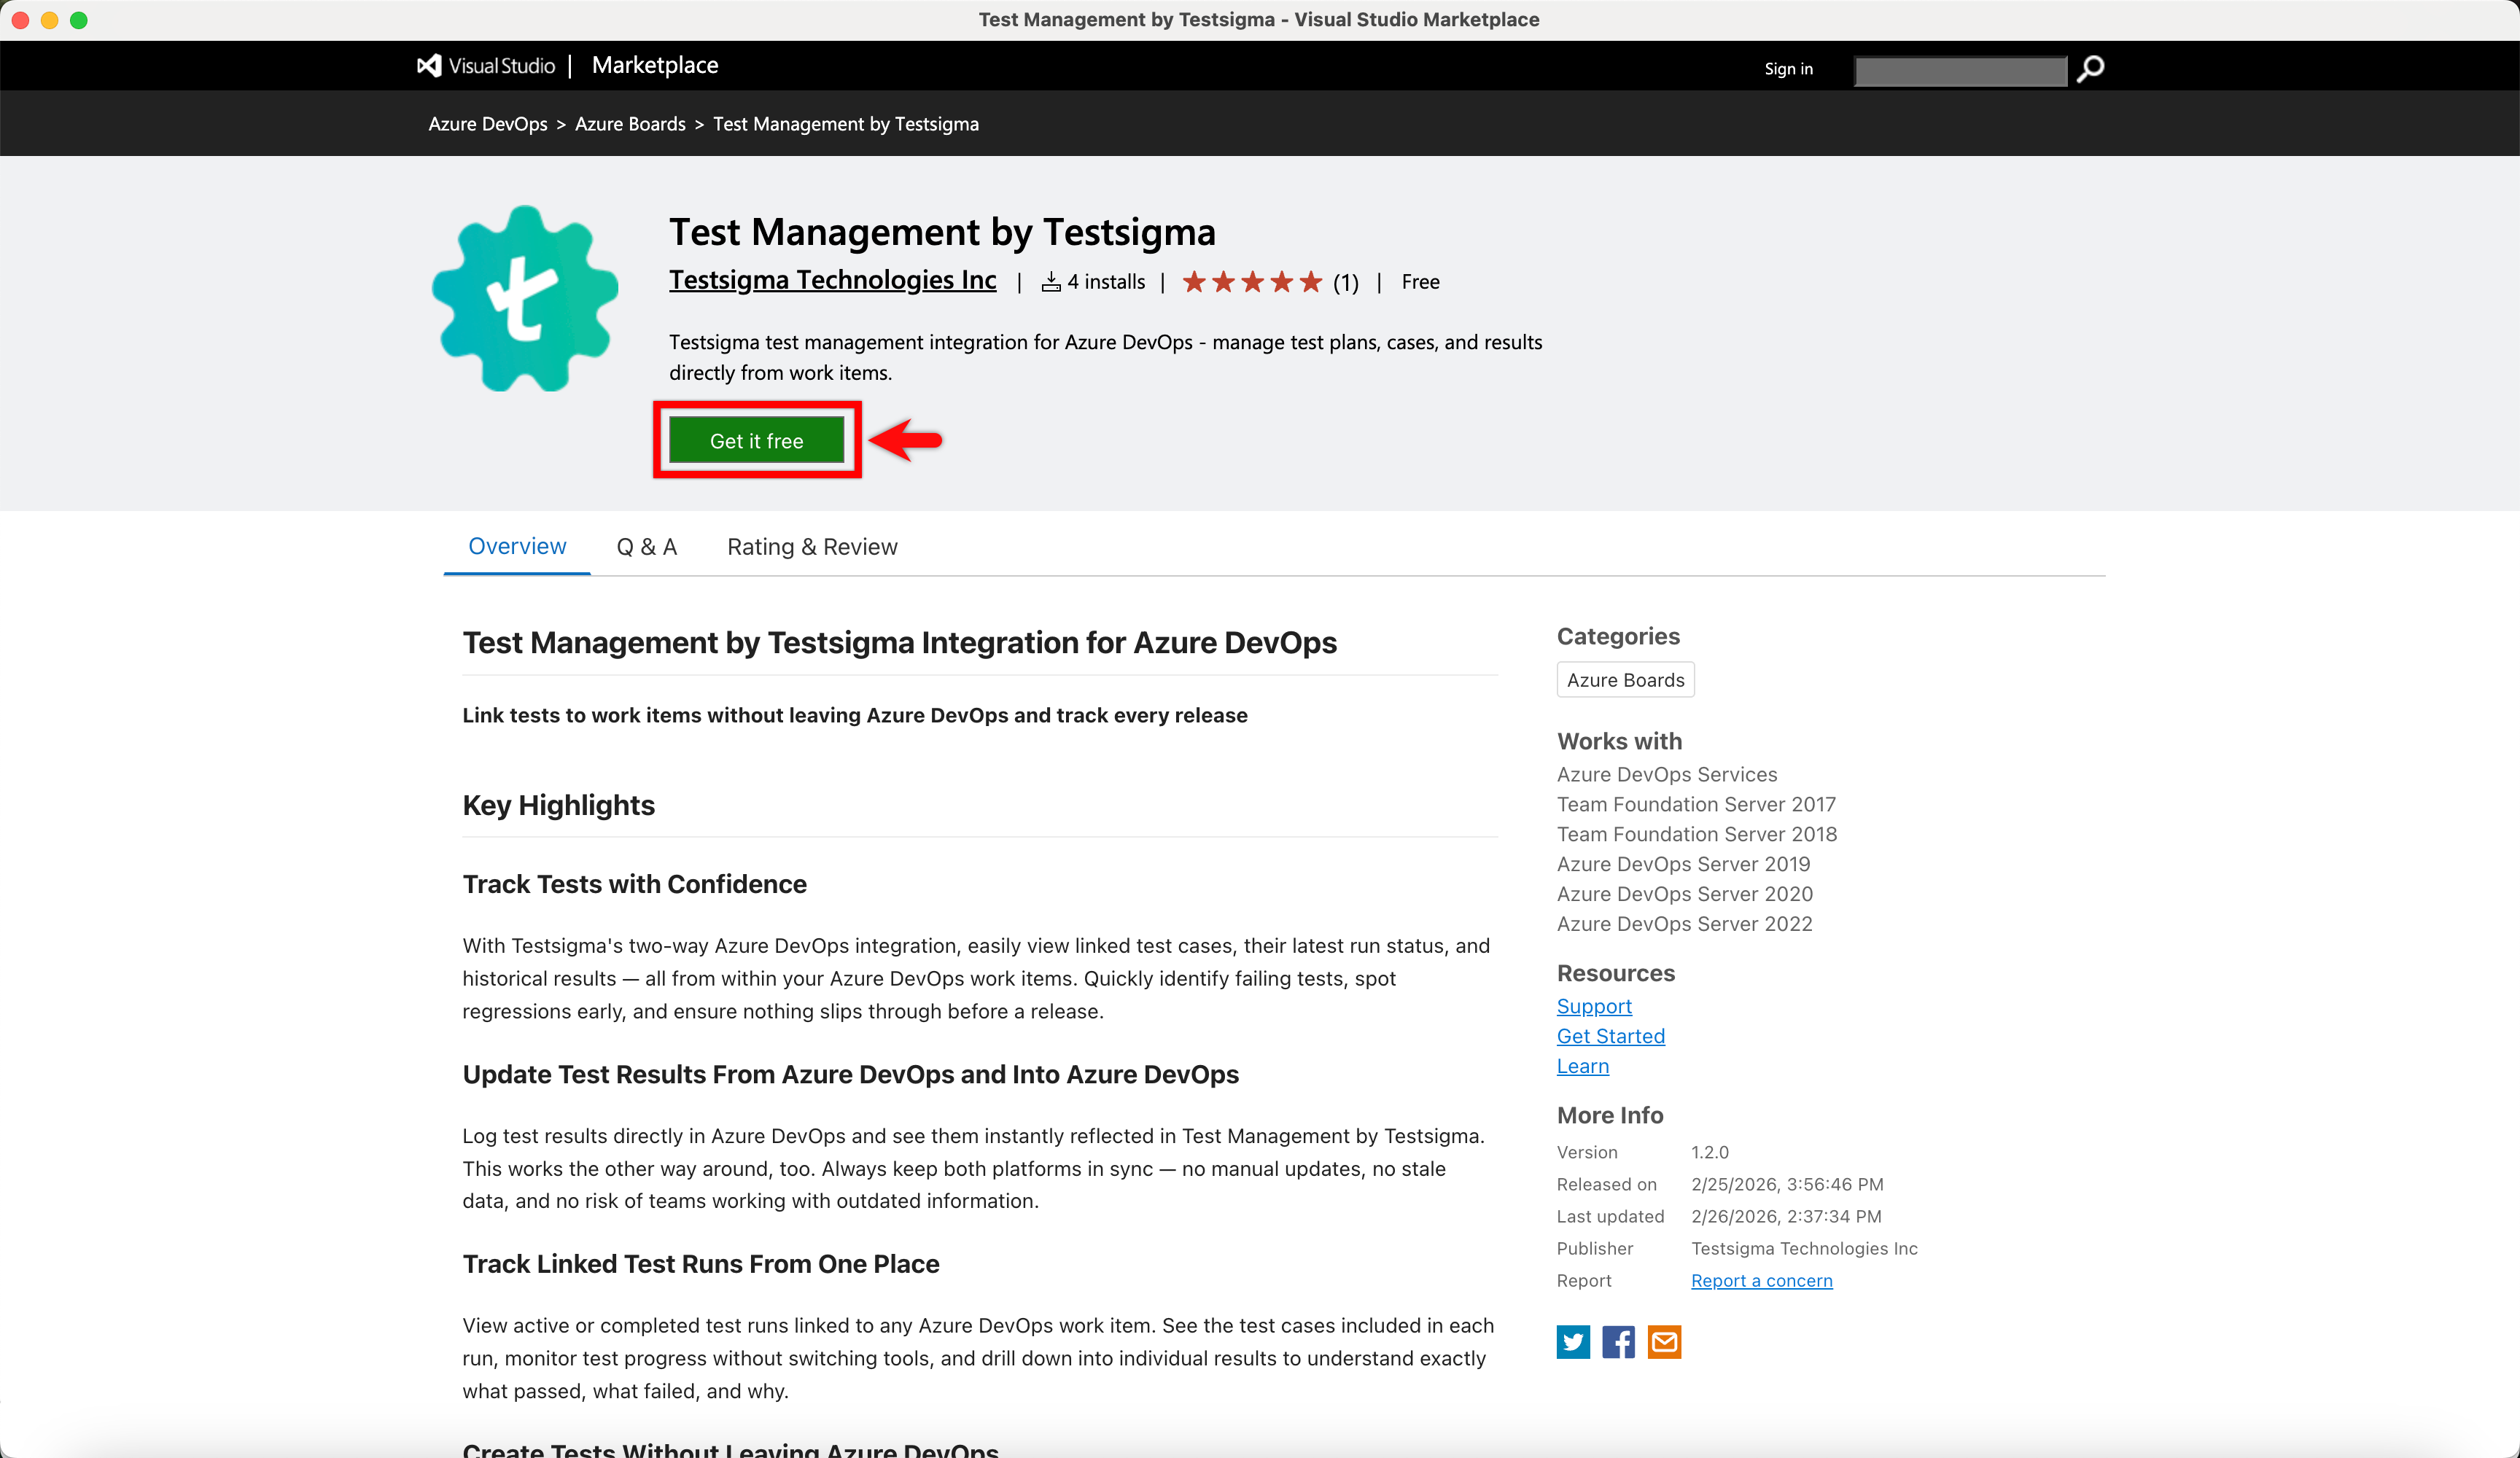Open the Support resource link
The width and height of the screenshot is (2520, 1458).
[x=1593, y=1006]
